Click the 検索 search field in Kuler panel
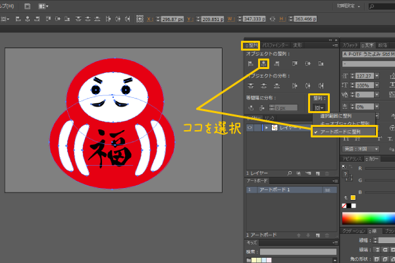This screenshot has height=263, width=395. [x=296, y=251]
